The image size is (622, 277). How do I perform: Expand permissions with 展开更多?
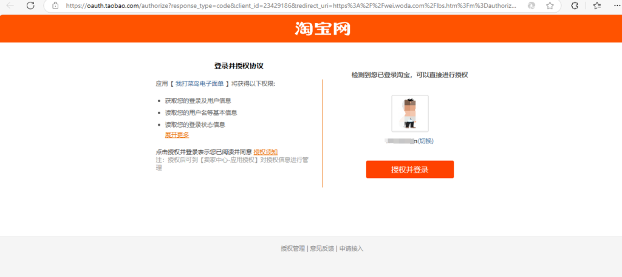[177, 135]
